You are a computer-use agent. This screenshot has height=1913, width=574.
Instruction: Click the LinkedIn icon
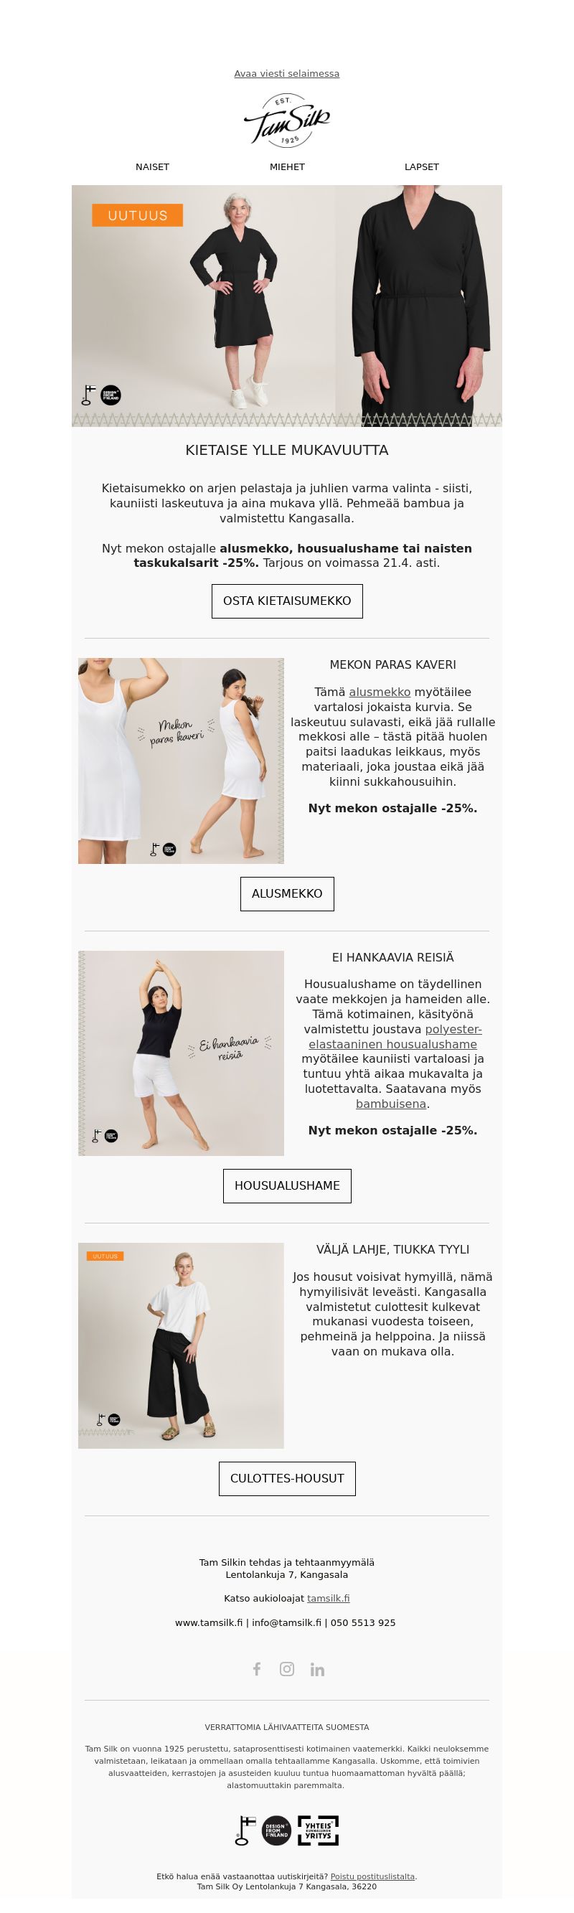click(317, 1670)
